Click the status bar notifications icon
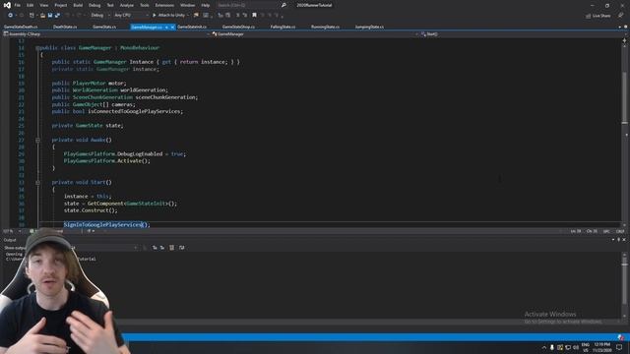The height and width of the screenshot is (354, 630). 621,337
